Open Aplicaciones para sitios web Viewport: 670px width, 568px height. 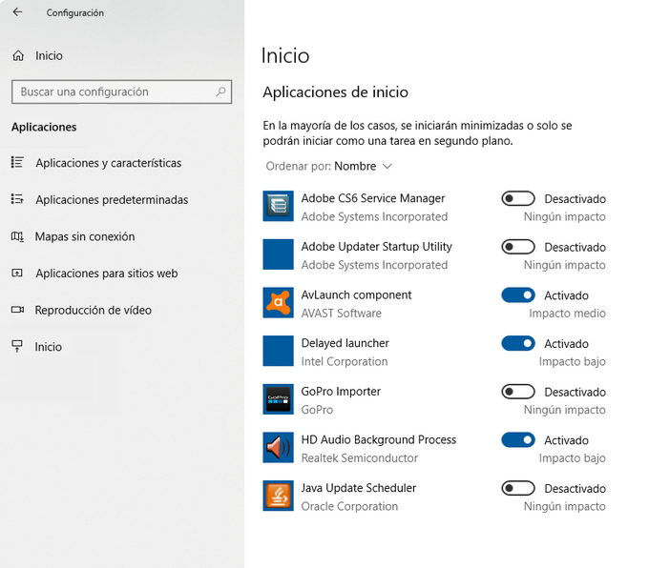coord(106,274)
